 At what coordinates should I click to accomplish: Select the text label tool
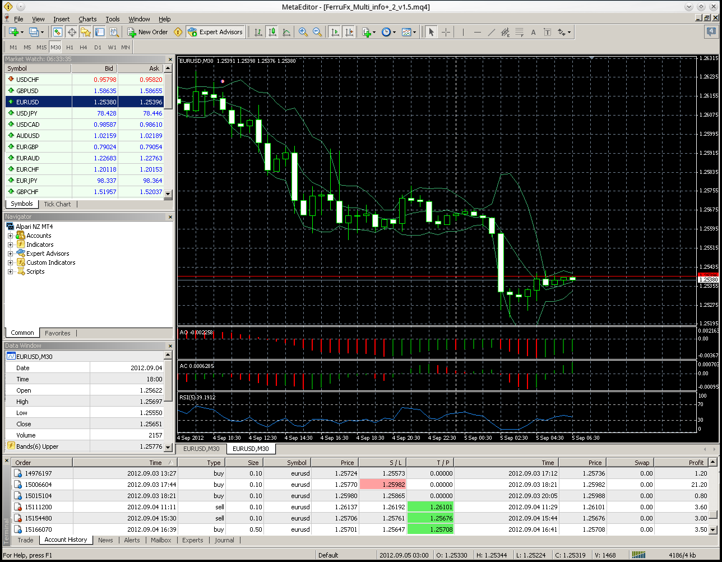coord(547,32)
